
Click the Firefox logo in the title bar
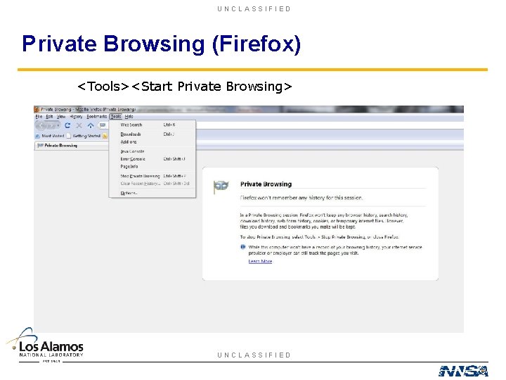37,109
